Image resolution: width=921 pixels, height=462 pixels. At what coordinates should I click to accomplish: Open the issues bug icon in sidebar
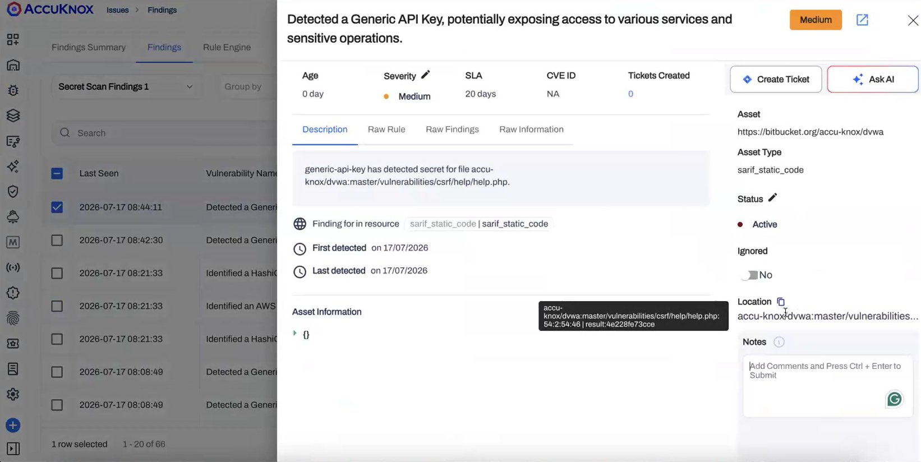(13, 90)
